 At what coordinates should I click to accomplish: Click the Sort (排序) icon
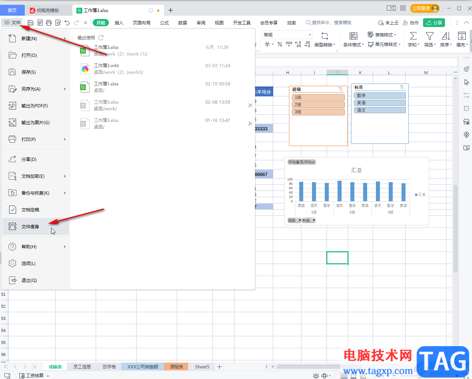[446, 36]
